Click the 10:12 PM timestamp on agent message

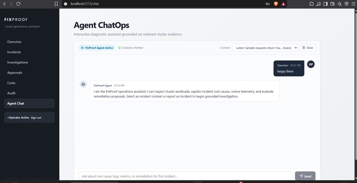coord(119,86)
